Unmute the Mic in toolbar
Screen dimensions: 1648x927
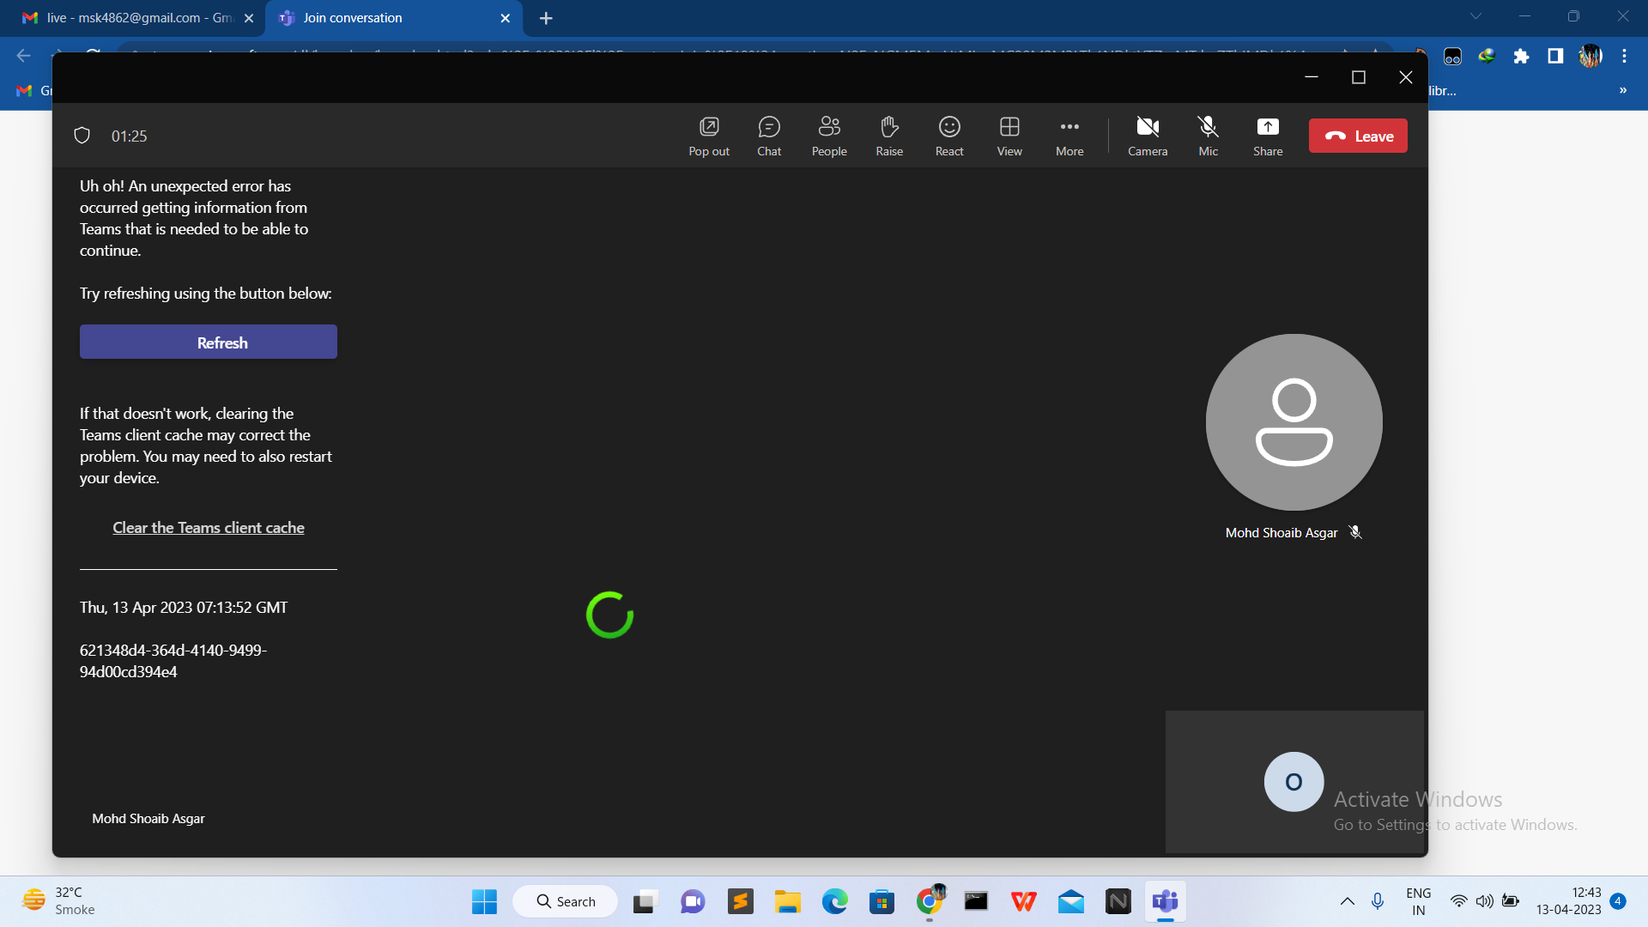(x=1208, y=136)
